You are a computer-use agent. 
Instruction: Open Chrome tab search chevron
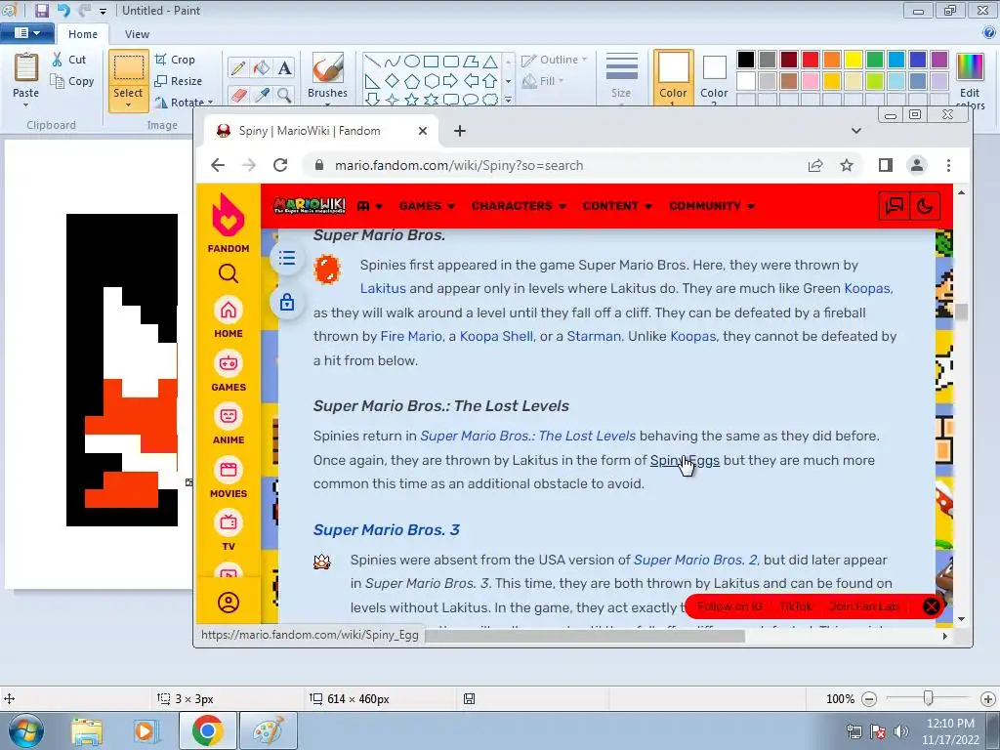(855, 131)
